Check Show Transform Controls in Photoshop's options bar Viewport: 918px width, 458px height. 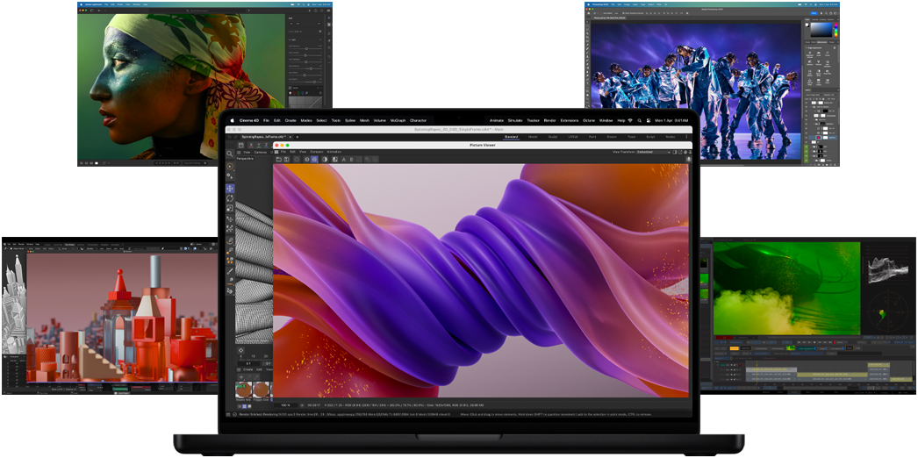click(623, 13)
